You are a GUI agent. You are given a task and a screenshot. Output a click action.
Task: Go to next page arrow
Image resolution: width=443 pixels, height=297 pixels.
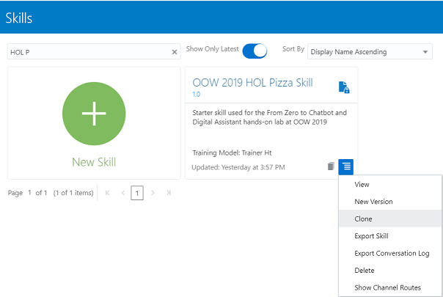pyautogui.click(x=153, y=193)
